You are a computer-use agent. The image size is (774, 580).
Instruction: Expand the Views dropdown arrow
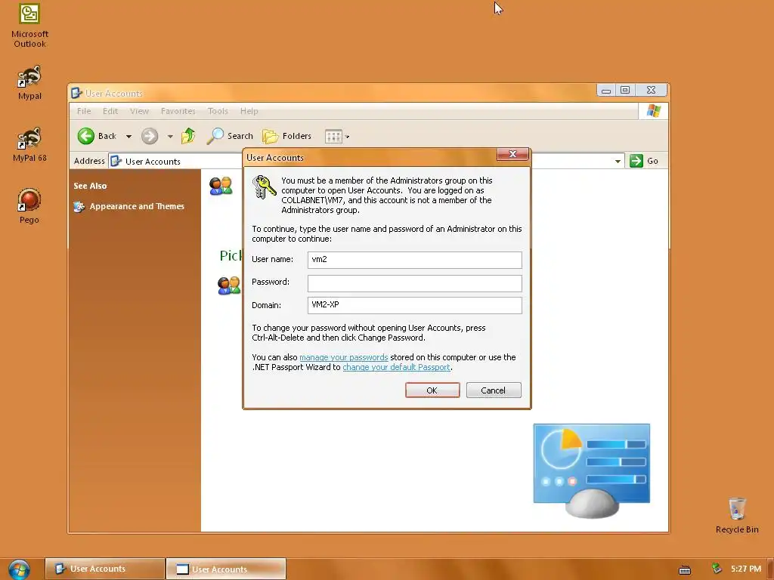tap(347, 137)
